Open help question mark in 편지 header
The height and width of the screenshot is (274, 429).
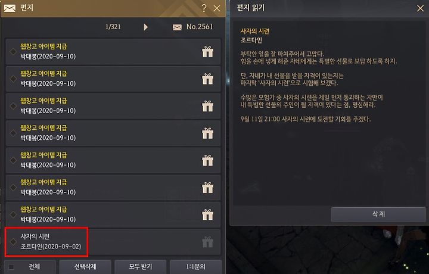click(x=204, y=8)
